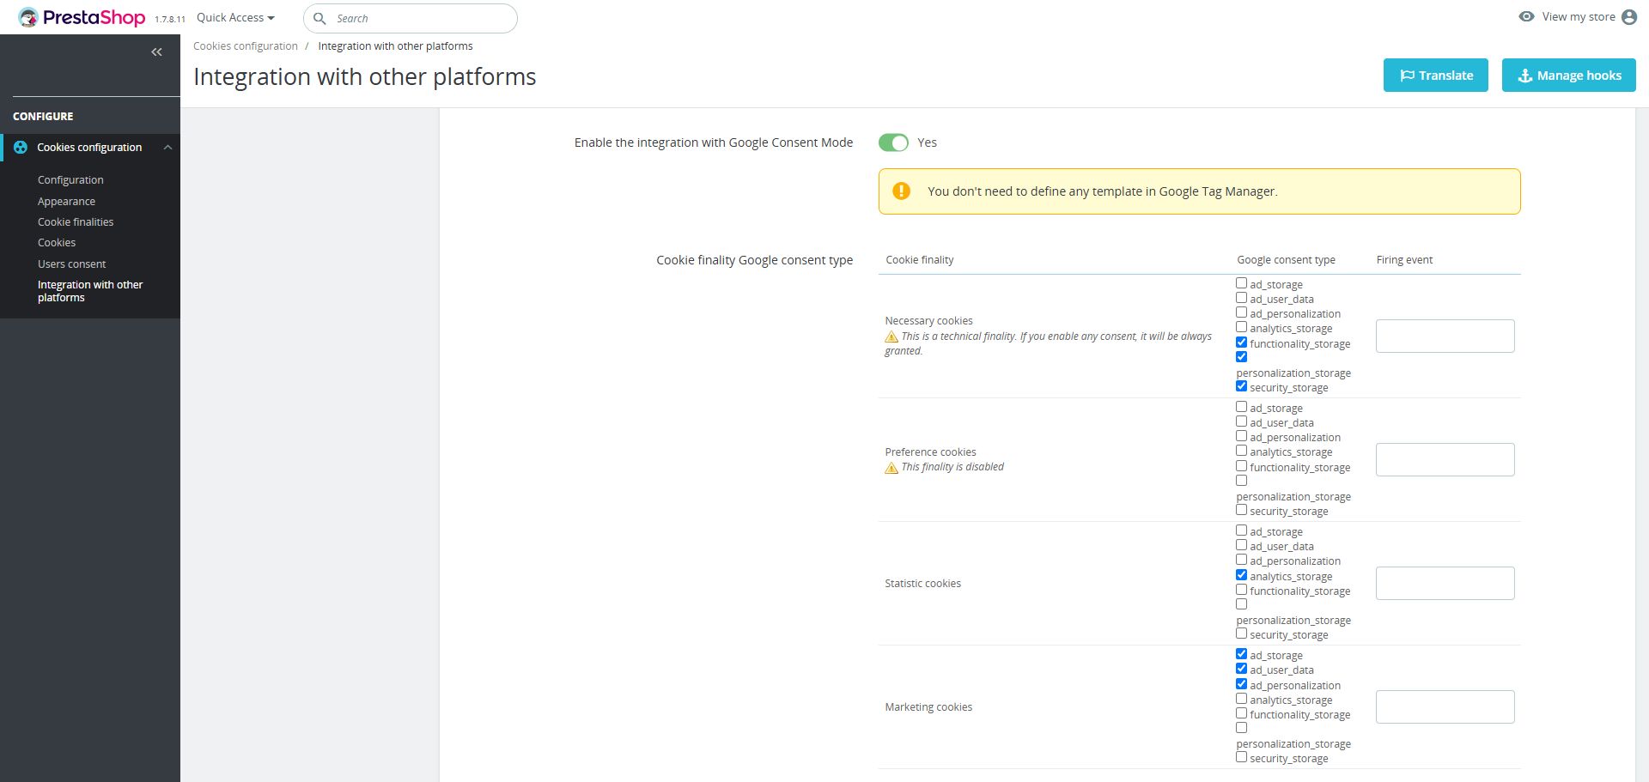The height and width of the screenshot is (782, 1649).
Task: Go to Users consent page
Action: (x=72, y=264)
